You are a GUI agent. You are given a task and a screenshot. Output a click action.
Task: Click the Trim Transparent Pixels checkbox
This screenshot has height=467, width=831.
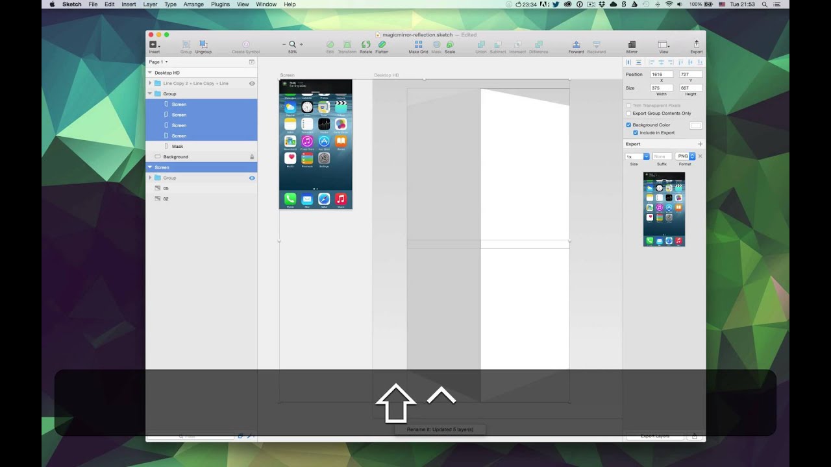[x=628, y=105]
